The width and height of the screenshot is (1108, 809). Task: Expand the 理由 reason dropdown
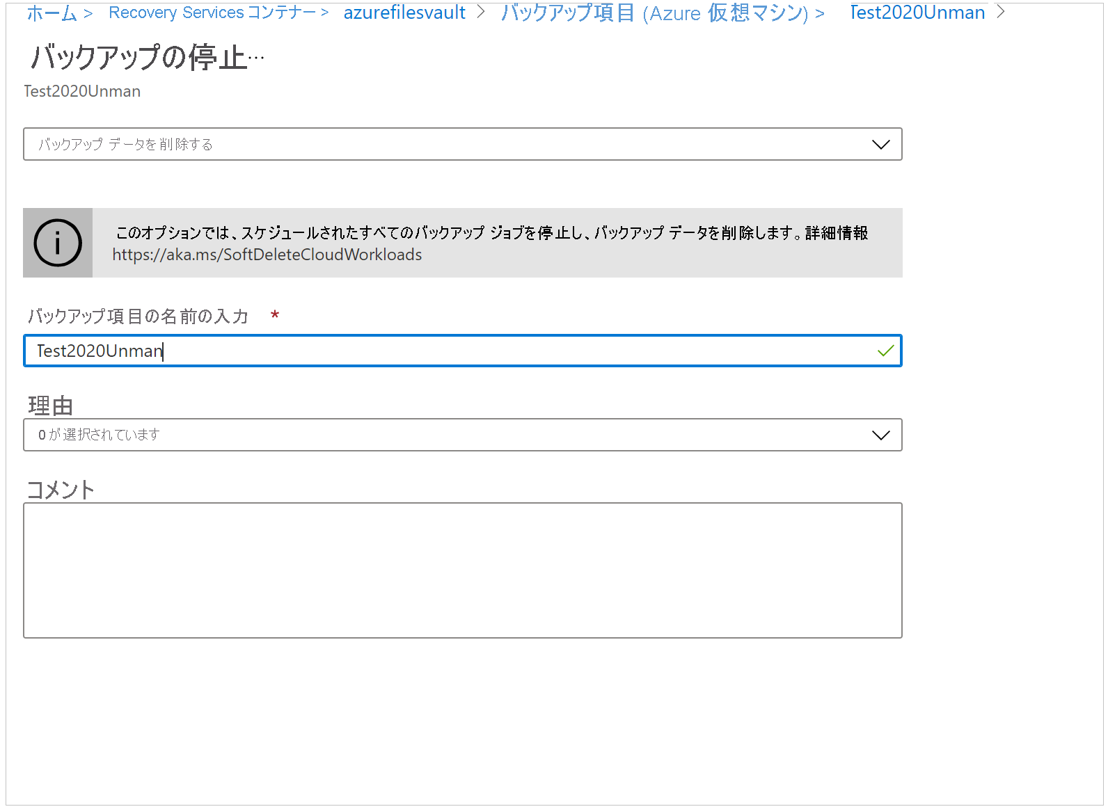click(463, 435)
